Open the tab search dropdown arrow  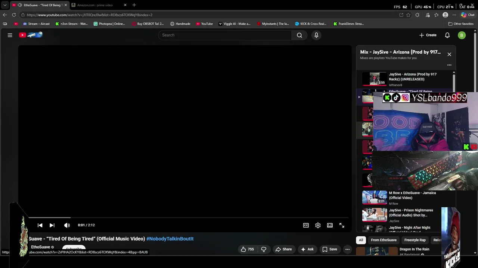pyautogui.click(x=5, y=5)
